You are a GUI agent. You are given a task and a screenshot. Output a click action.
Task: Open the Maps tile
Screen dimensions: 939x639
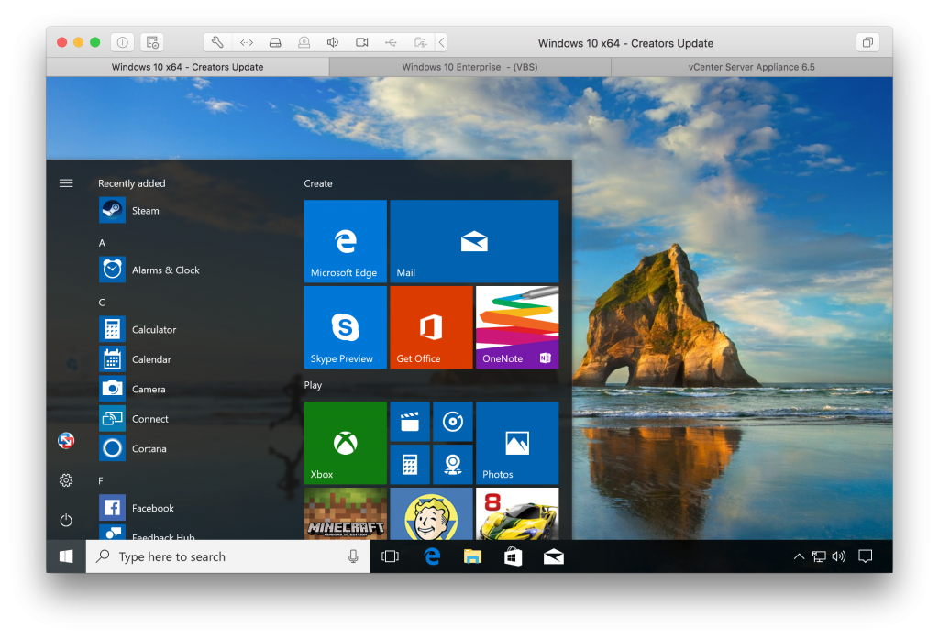(452, 464)
